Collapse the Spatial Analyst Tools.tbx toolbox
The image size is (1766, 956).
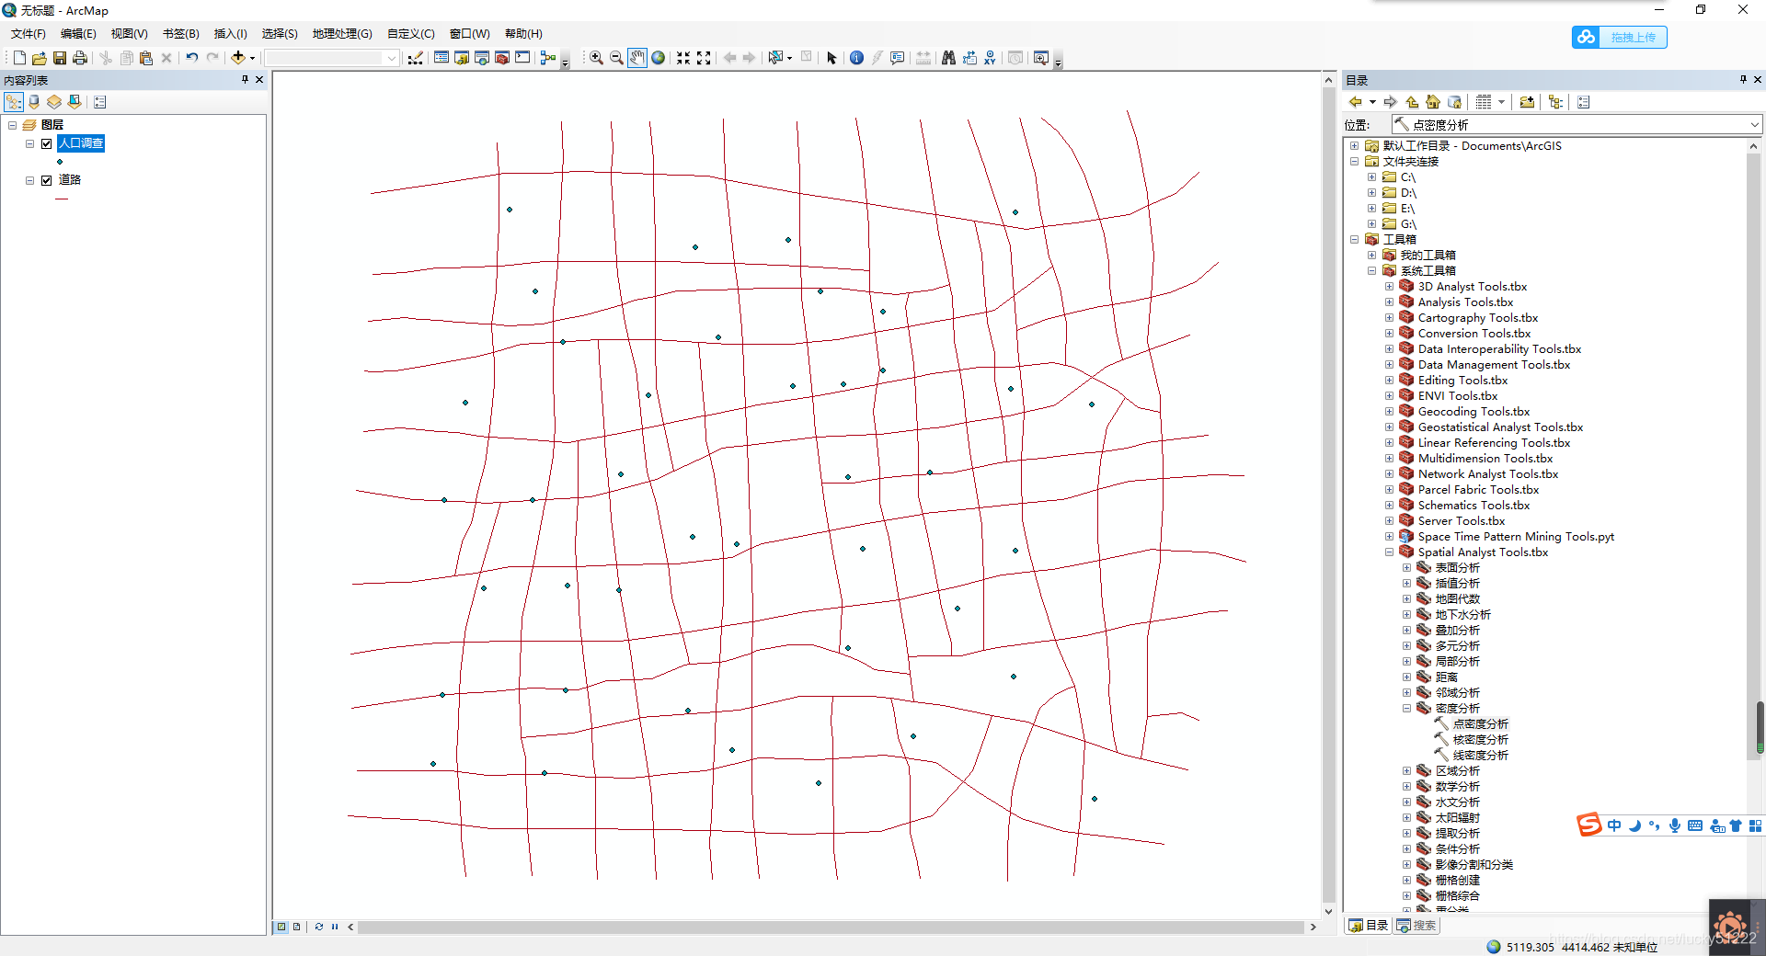coord(1389,552)
